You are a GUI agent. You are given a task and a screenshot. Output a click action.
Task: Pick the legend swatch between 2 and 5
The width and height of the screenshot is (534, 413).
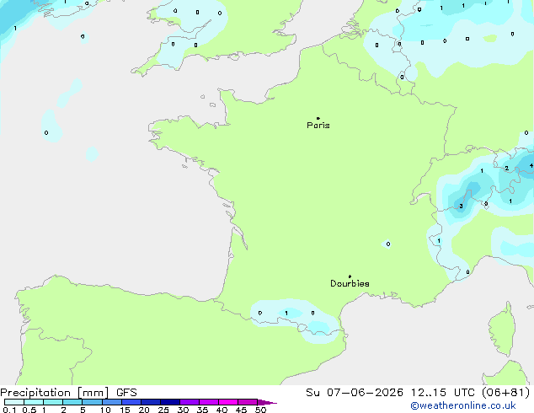click(72, 402)
